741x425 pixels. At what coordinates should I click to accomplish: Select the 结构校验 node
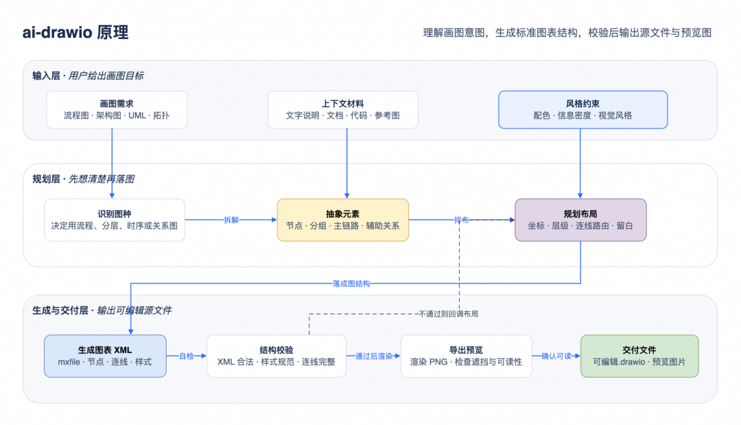(277, 356)
